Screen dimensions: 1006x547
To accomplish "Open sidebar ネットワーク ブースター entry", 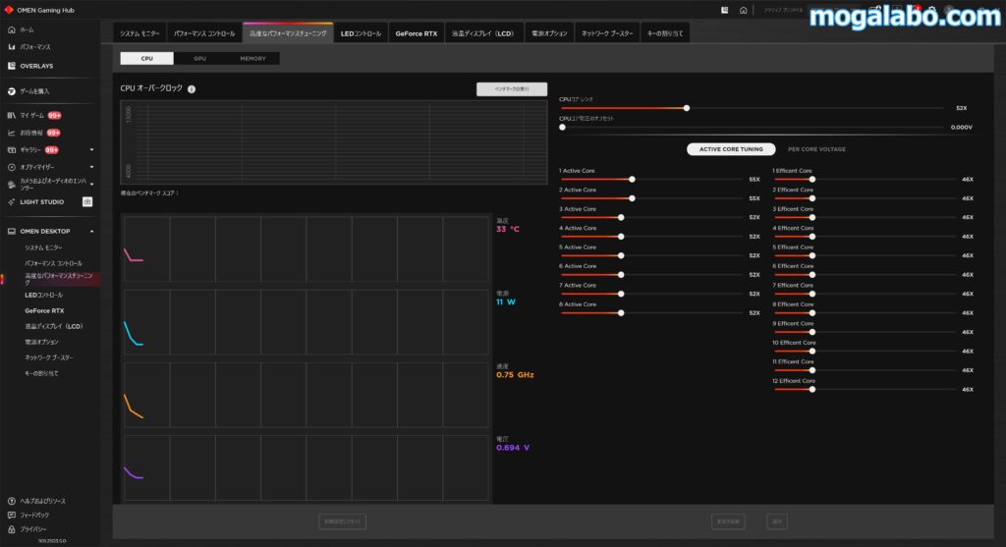I will pyautogui.click(x=49, y=357).
